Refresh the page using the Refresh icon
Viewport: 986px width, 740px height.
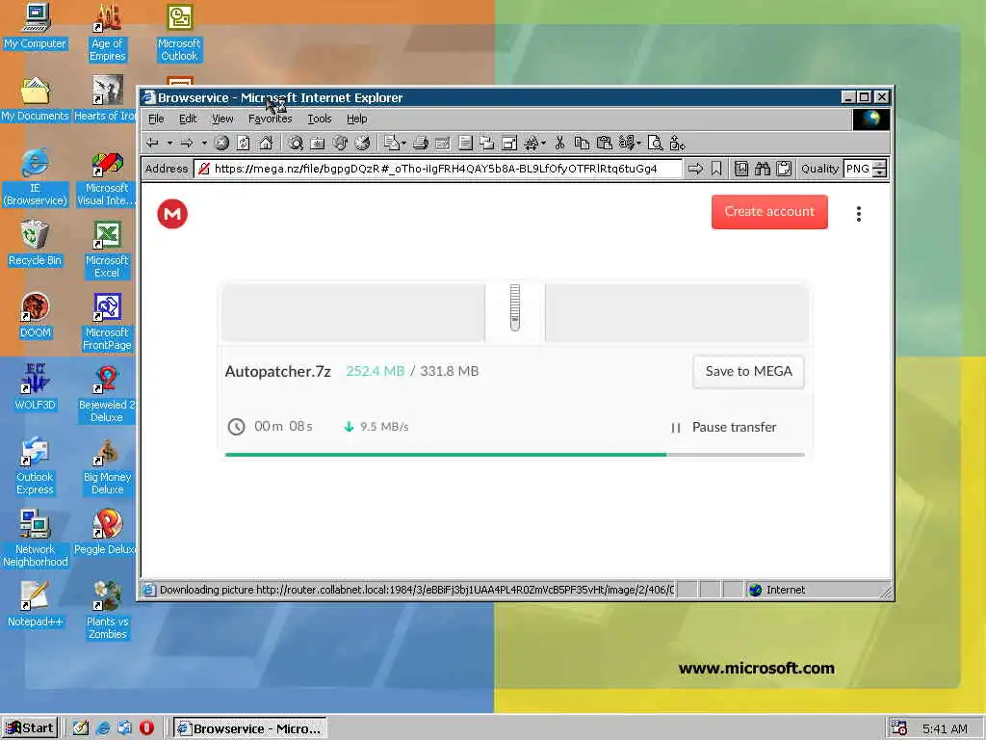point(244,144)
